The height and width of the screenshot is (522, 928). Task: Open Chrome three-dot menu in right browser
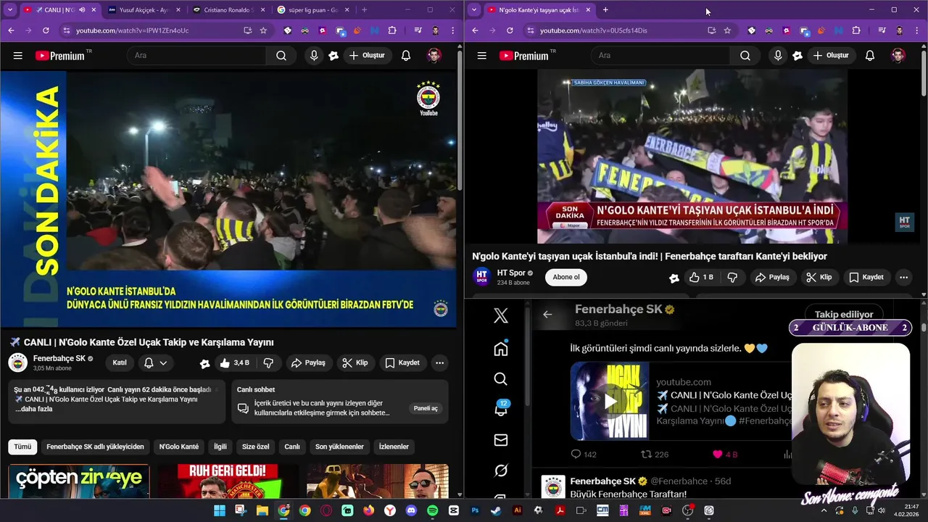click(x=918, y=30)
